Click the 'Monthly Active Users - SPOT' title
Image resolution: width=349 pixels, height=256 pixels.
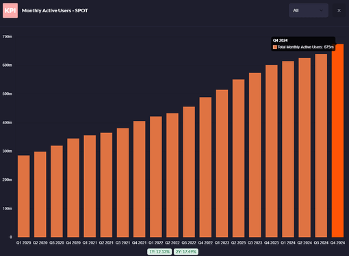55,10
